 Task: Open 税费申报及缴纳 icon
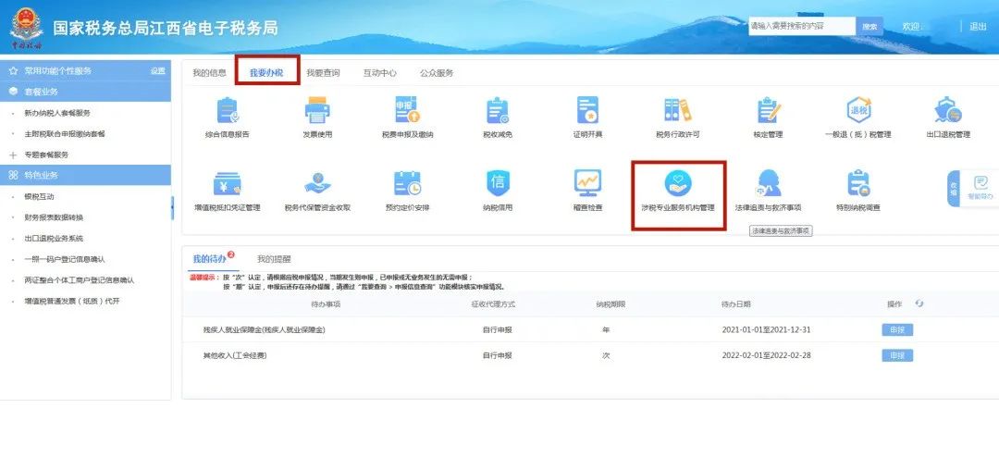(407, 110)
